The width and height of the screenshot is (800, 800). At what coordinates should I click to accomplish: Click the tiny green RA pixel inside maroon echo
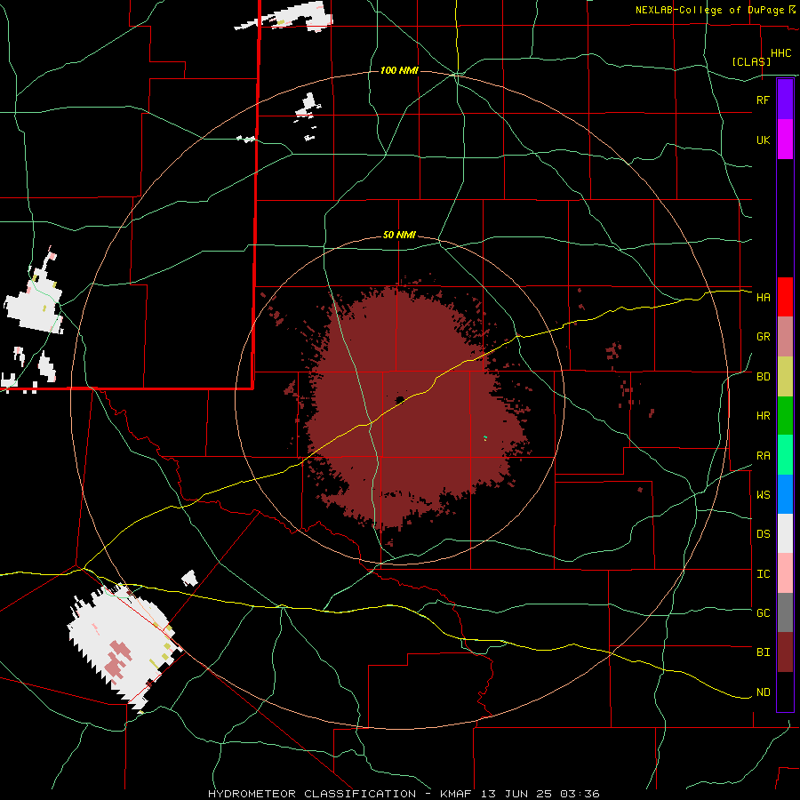pos(484,437)
